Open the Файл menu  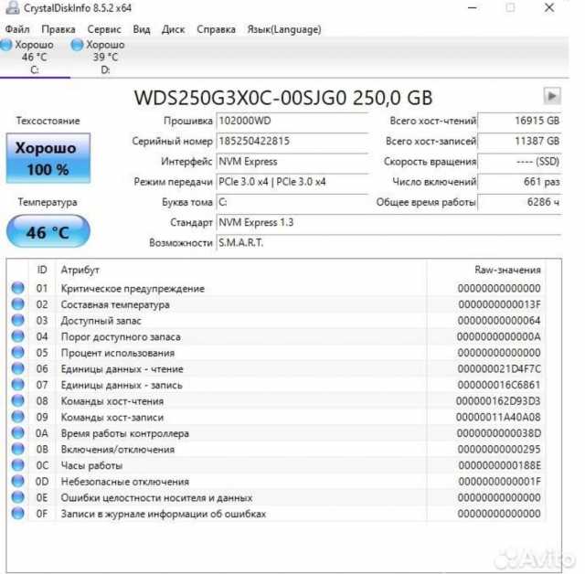(x=17, y=29)
